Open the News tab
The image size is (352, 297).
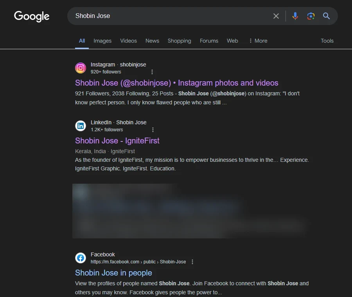tap(152, 41)
